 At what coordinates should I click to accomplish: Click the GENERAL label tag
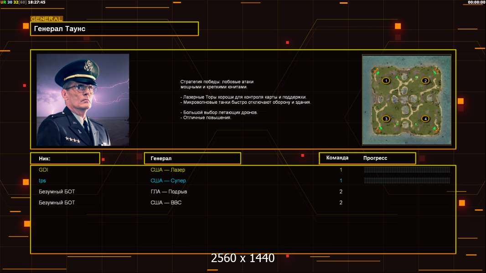click(47, 19)
